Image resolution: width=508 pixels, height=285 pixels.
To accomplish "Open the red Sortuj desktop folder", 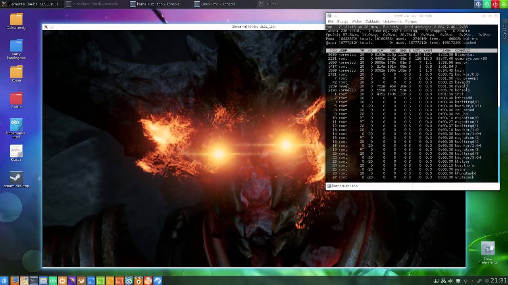I will [x=16, y=101].
